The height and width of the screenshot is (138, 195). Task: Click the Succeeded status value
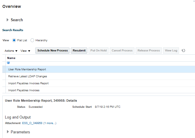click(x=36, y=107)
